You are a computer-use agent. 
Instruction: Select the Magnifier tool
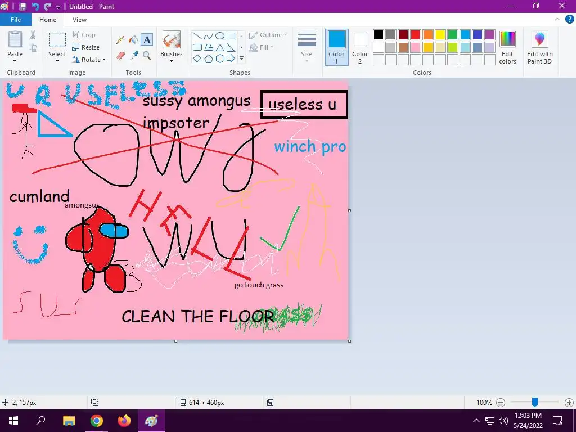click(147, 56)
